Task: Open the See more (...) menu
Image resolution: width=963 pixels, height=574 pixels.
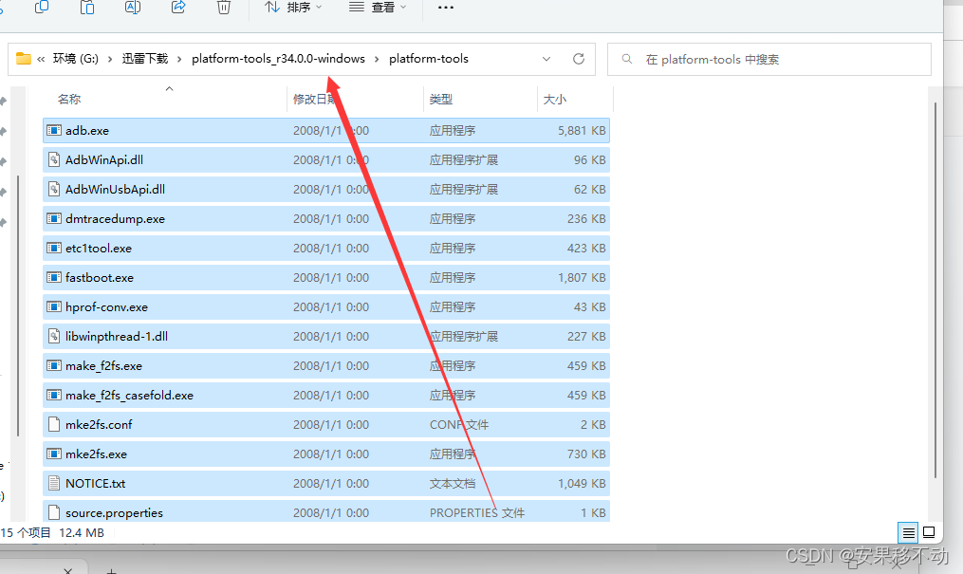Action: click(x=445, y=8)
